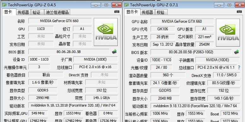The image size is (245, 122).
Task: Click the die size field 221 mm²
Action: (x=204, y=37)
